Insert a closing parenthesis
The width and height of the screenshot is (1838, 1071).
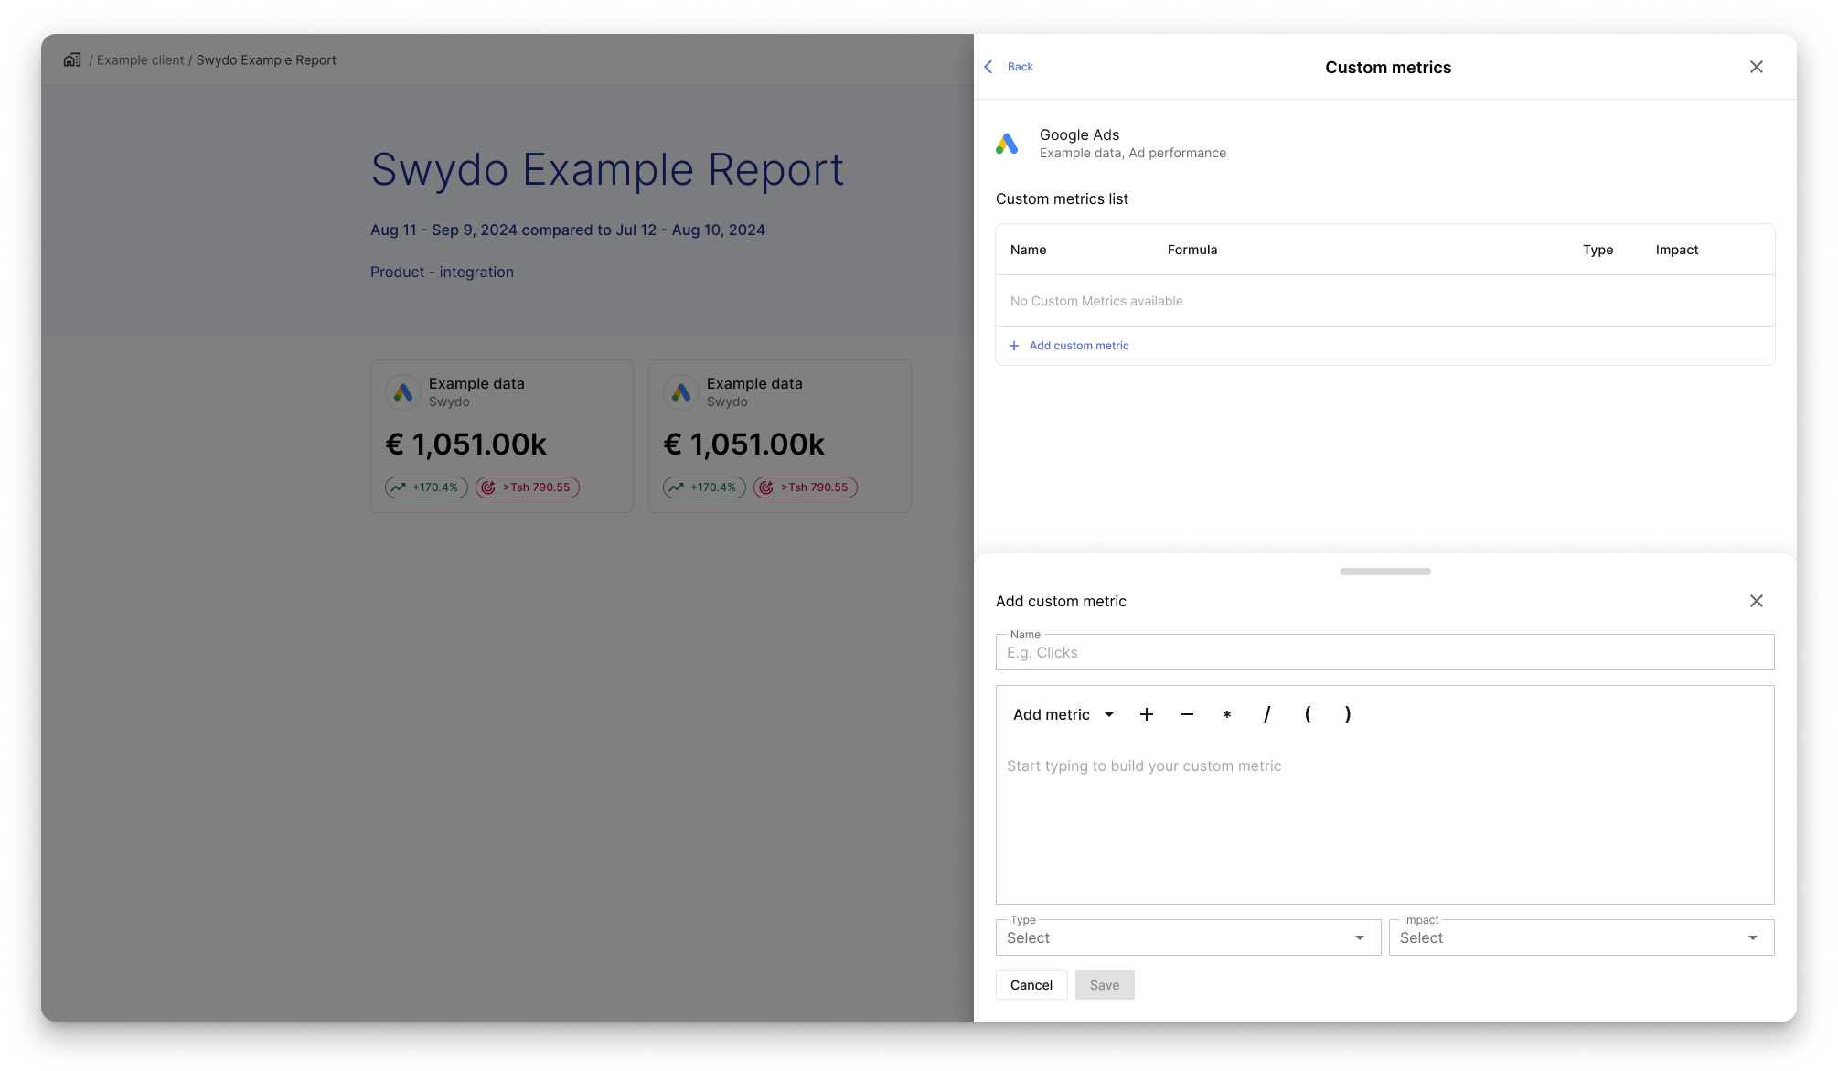pos(1348,714)
